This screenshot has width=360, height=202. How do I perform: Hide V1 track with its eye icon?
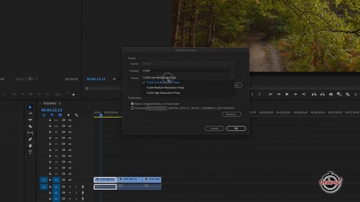pyautogui.click(x=70, y=180)
